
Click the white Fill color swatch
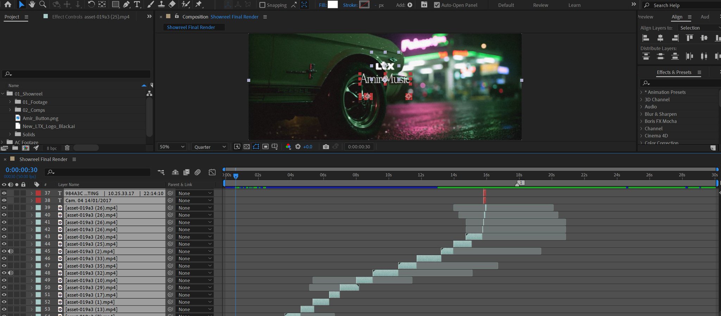tap(333, 5)
